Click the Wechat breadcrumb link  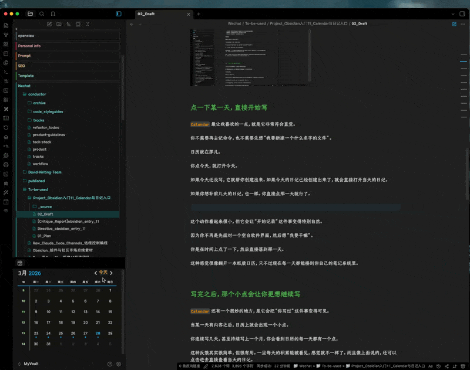pyautogui.click(x=233, y=23)
